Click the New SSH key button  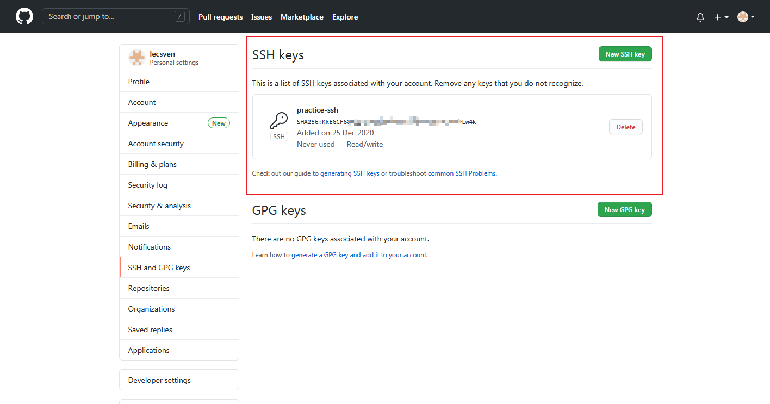click(x=625, y=54)
